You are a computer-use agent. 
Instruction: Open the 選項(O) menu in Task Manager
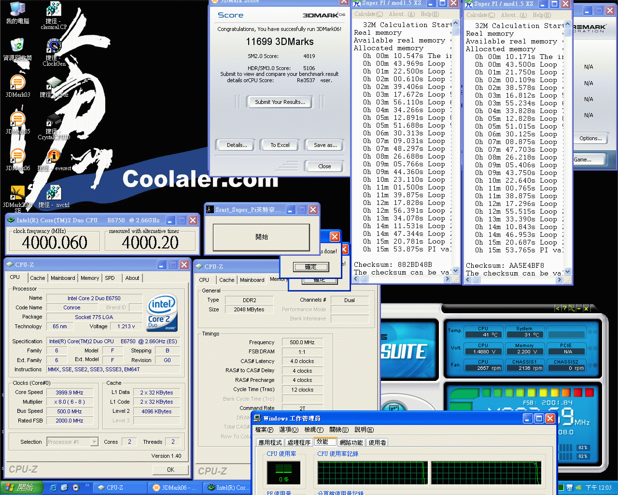(x=289, y=430)
